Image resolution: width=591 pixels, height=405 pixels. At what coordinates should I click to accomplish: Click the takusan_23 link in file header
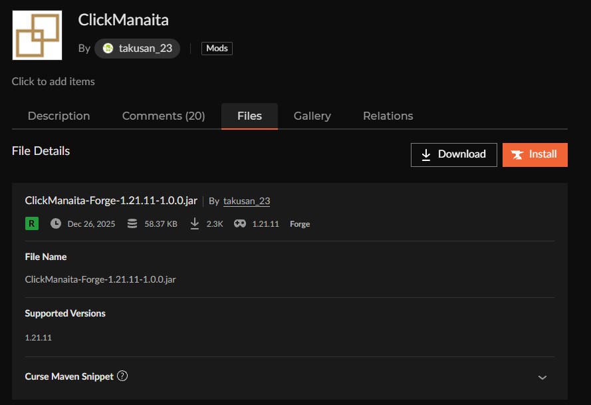tap(246, 201)
